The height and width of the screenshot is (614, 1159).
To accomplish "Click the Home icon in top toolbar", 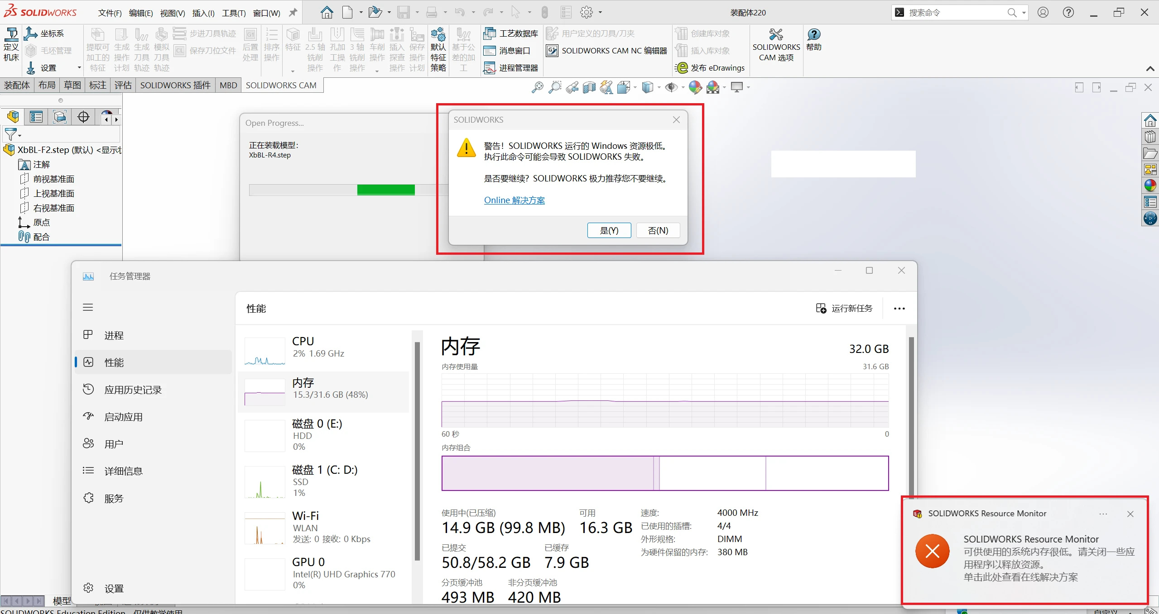I will click(x=327, y=12).
